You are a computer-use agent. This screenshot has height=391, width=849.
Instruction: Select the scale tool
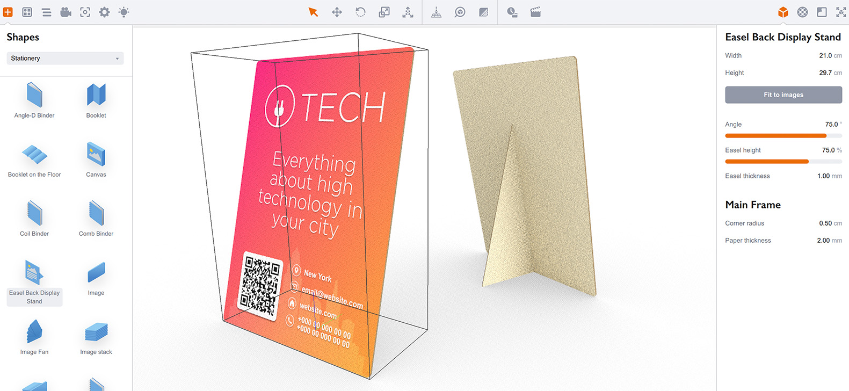[384, 12]
